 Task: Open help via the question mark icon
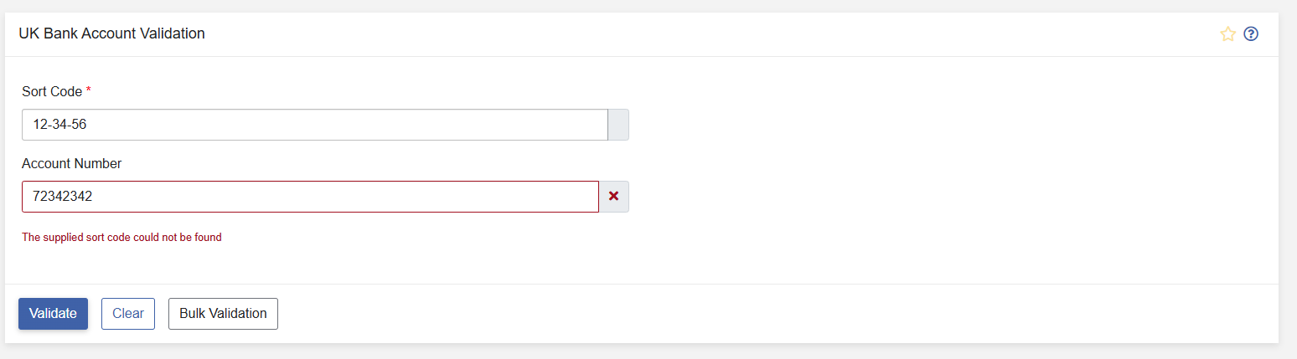tap(1251, 34)
